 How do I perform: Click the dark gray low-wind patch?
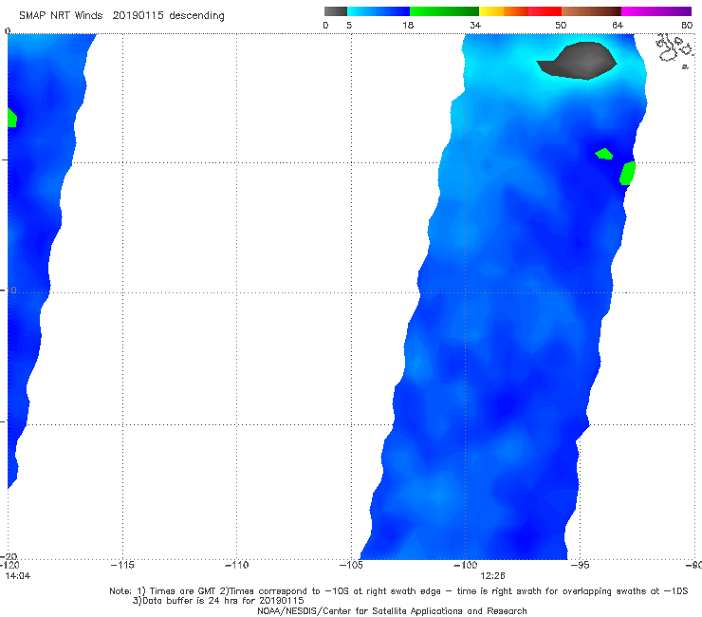click(578, 61)
